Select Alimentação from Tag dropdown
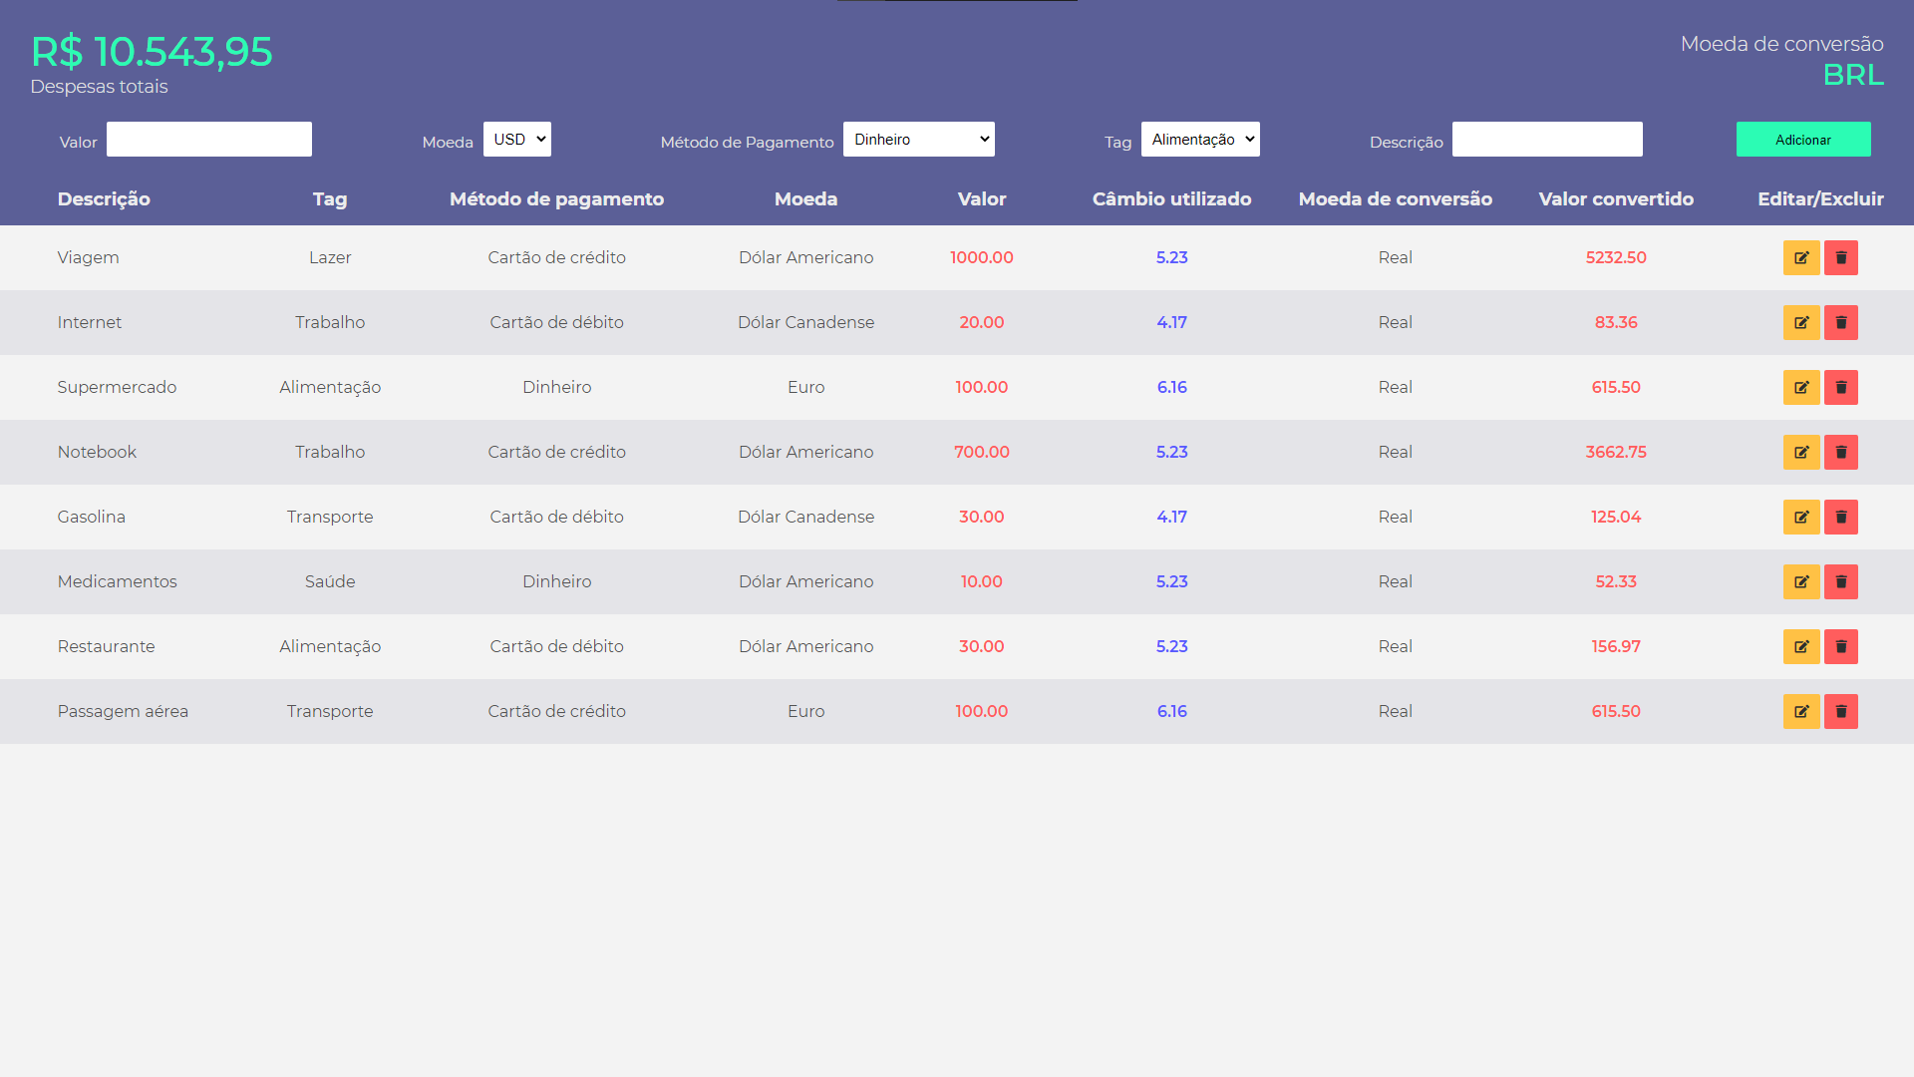Viewport: 1914px width, 1077px height. click(1196, 140)
